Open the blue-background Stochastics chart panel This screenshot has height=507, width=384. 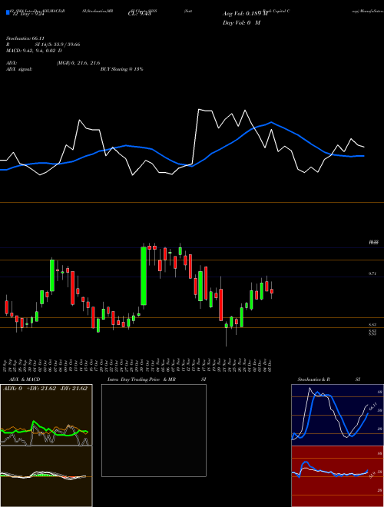click(337, 415)
